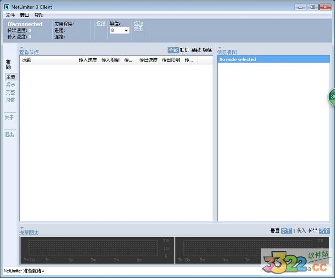This screenshot has height=278, width=335.
Task: Sort by the 传出限制 column header
Action: tap(171, 60)
